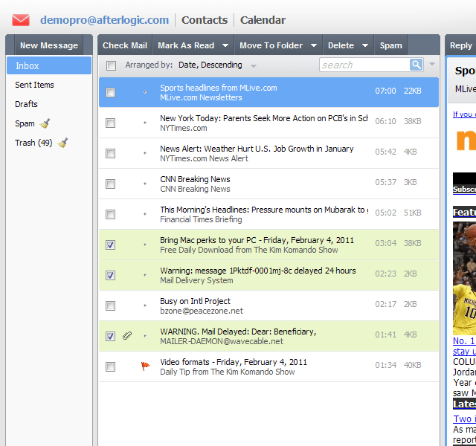Open the Contacts tab
This screenshot has height=446, width=476.
(x=205, y=20)
